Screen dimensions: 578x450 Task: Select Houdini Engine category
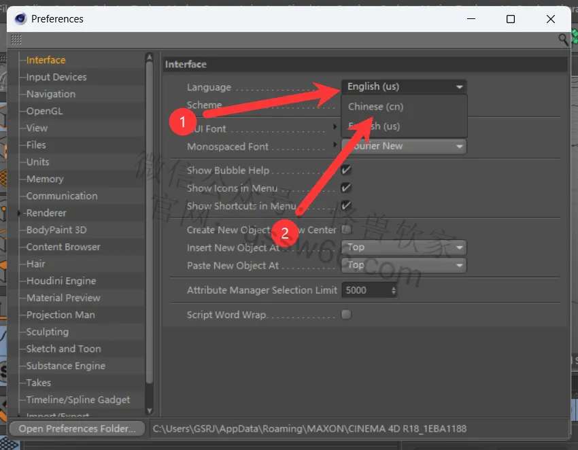(61, 281)
